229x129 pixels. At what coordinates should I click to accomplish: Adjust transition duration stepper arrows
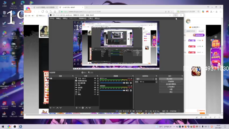[x=156, y=82]
